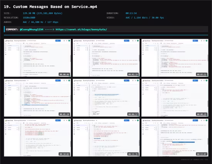Click the 00:08:29 timestamp badge
The image size is (212, 164).
click(202, 114)
